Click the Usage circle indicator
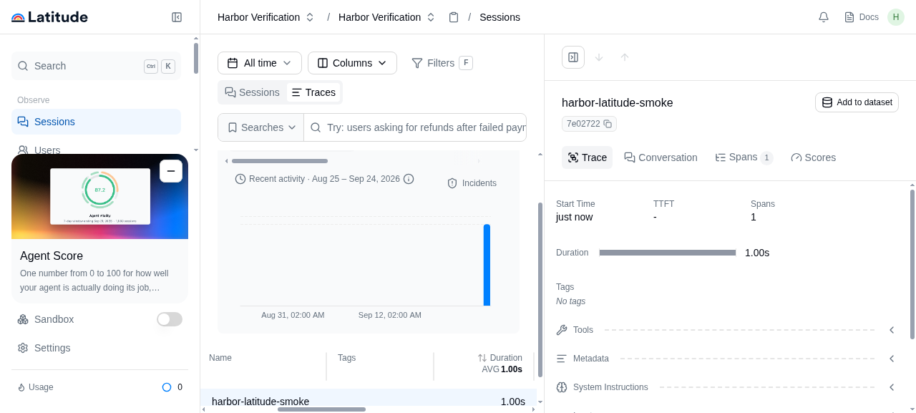Image resolution: width=916 pixels, height=413 pixels. (167, 387)
